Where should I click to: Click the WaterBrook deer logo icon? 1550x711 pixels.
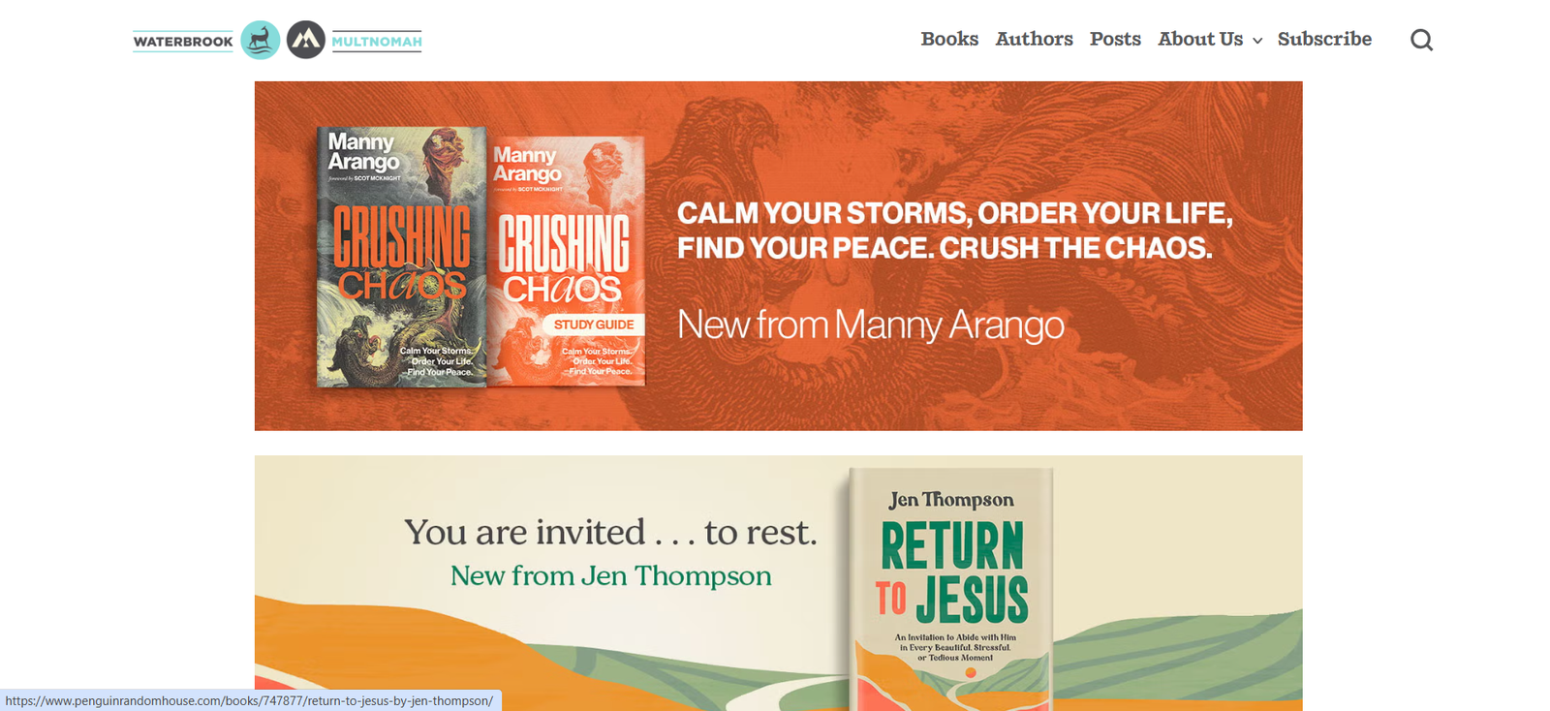pyautogui.click(x=260, y=40)
